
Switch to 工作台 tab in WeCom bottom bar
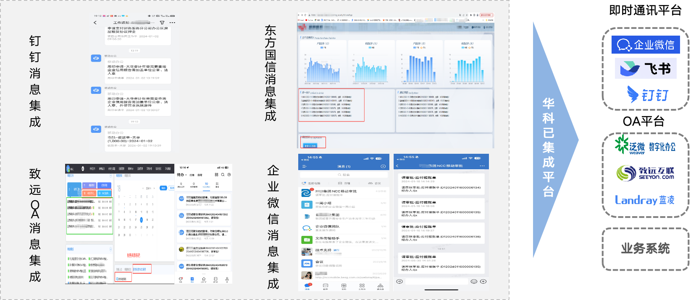click(x=362, y=287)
